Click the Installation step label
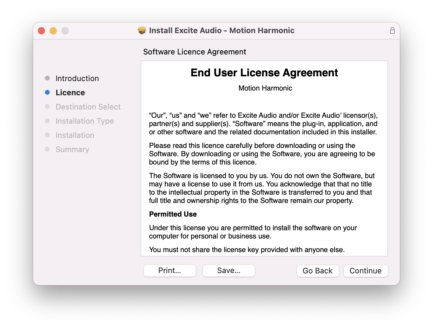The width and height of the screenshot is (433, 329). 75,135
